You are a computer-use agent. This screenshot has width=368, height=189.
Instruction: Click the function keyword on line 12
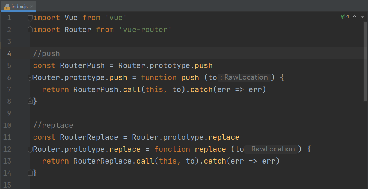172,149
